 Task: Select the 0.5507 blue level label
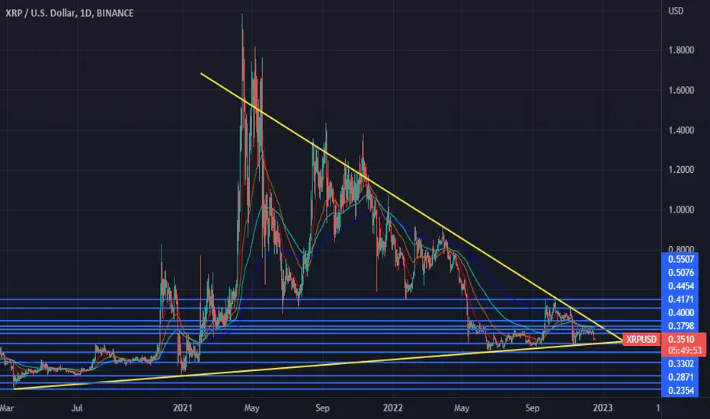[x=681, y=260]
